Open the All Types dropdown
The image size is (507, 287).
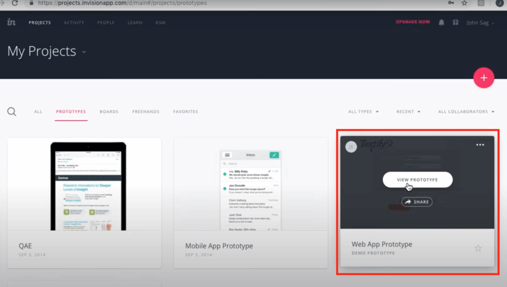click(x=363, y=111)
